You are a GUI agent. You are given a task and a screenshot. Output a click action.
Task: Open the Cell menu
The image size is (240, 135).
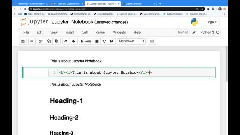(x=85, y=33)
